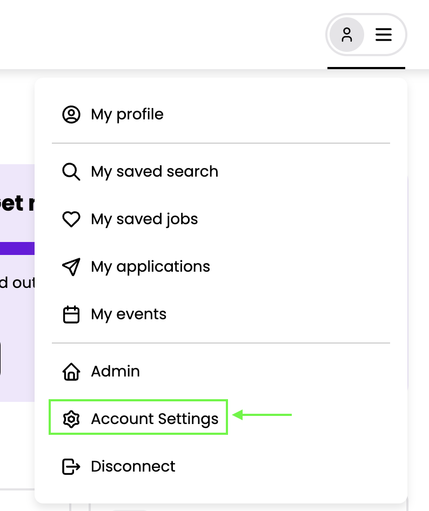The height and width of the screenshot is (511, 429).
Task: Go to My saved jobs
Action: click(x=144, y=219)
